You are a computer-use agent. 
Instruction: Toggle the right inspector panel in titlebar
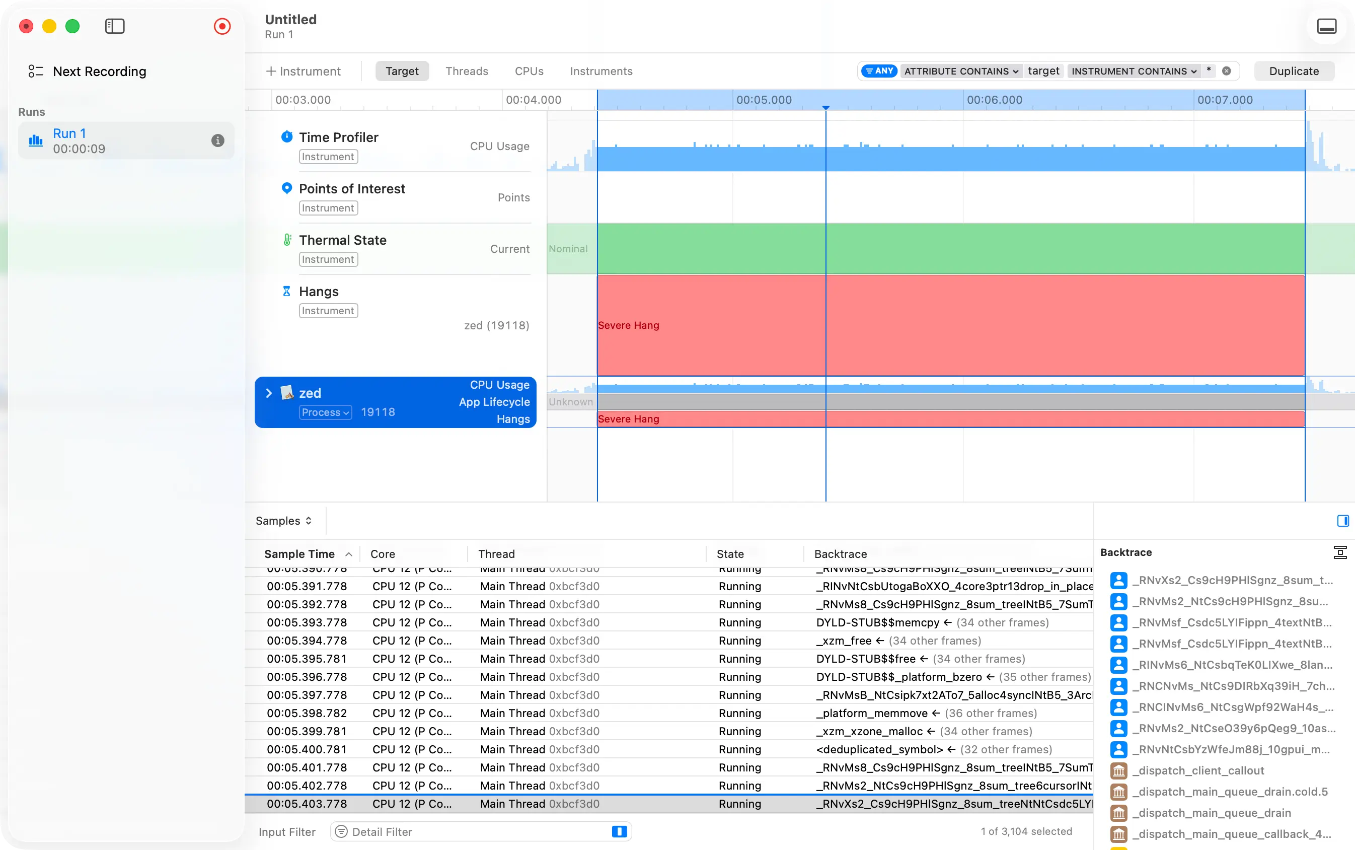click(x=1326, y=26)
